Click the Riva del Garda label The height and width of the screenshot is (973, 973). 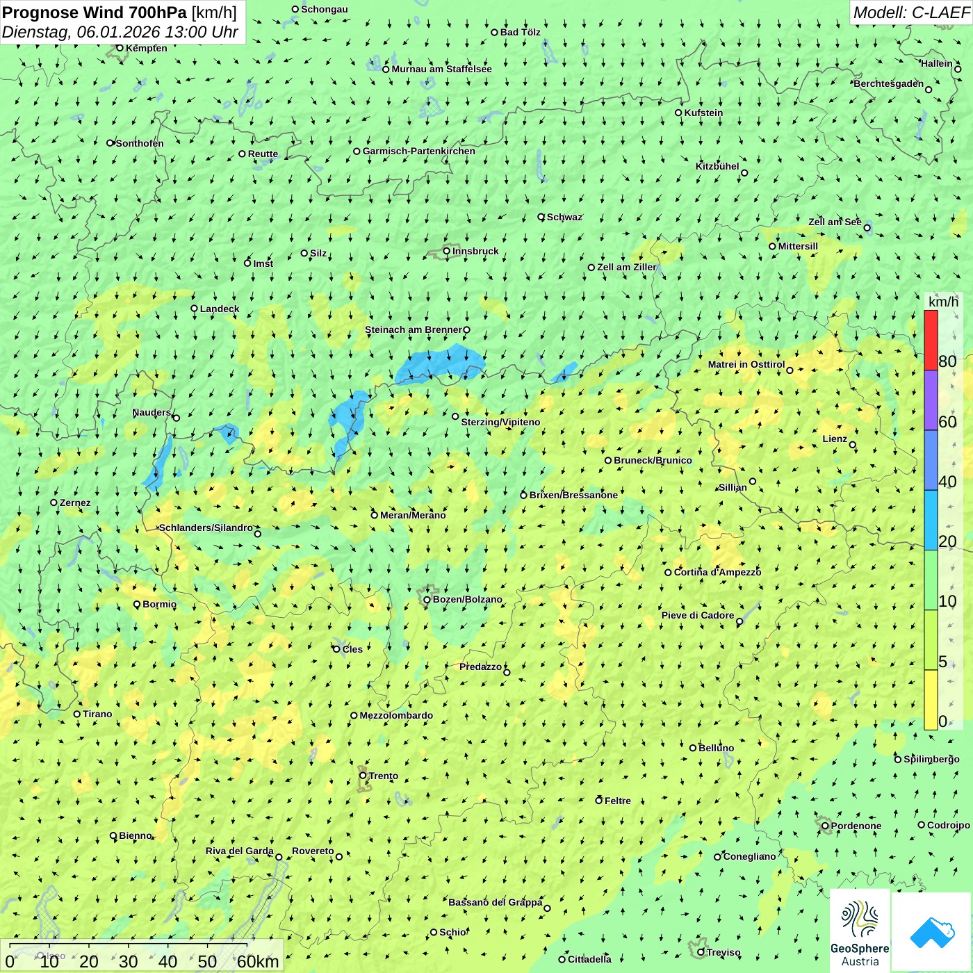(239, 851)
